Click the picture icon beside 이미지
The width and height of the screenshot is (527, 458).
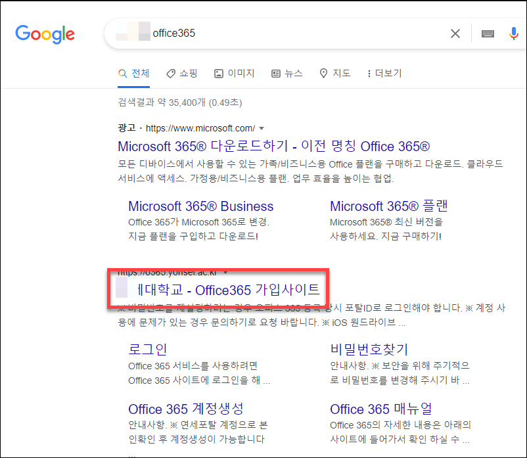click(x=218, y=73)
